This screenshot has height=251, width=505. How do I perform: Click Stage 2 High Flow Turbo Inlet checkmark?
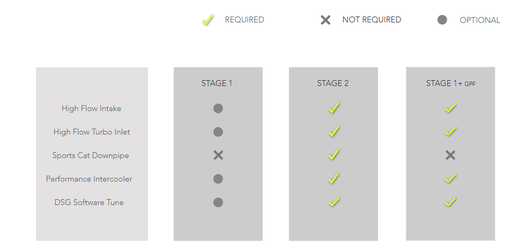point(333,131)
